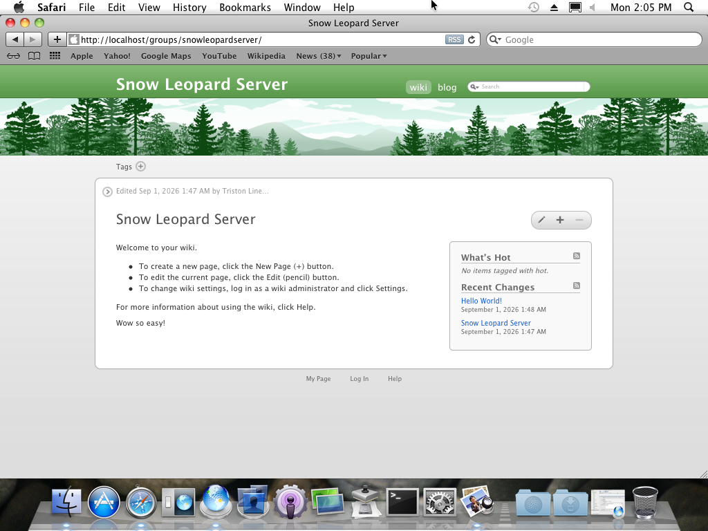Expand the edit history arrow beside 'Edited Sep 1'
708x531 pixels.
tap(107, 192)
